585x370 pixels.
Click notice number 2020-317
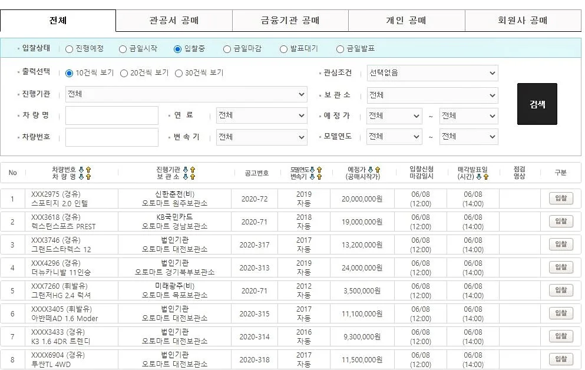click(x=255, y=245)
